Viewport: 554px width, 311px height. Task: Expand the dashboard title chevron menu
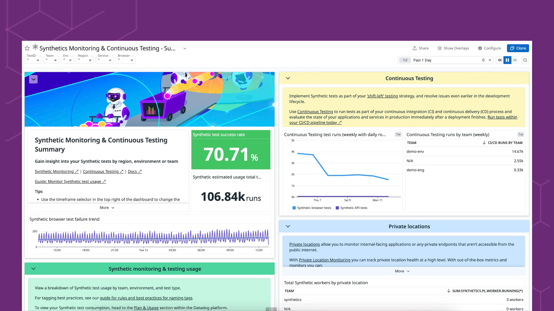185,48
